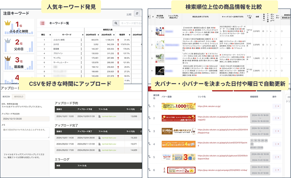
Task: Open the pay.rakuten.co.jp campaign link
Action: (222, 170)
